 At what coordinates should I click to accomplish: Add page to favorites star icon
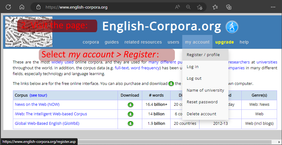pos(199,7)
